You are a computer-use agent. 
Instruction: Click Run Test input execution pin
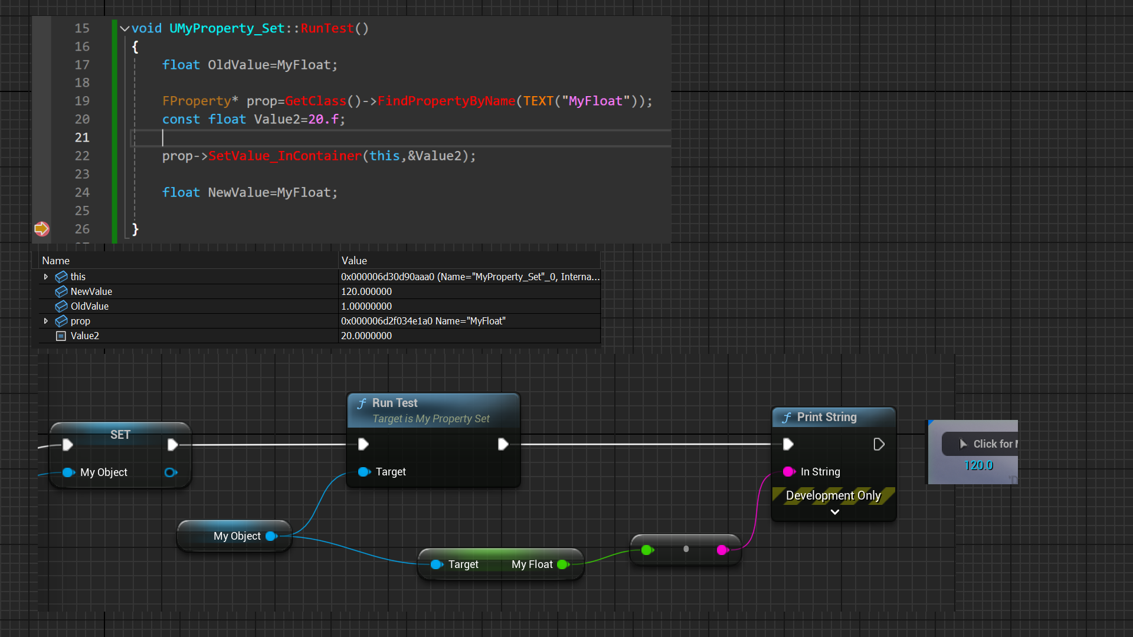[x=364, y=444]
